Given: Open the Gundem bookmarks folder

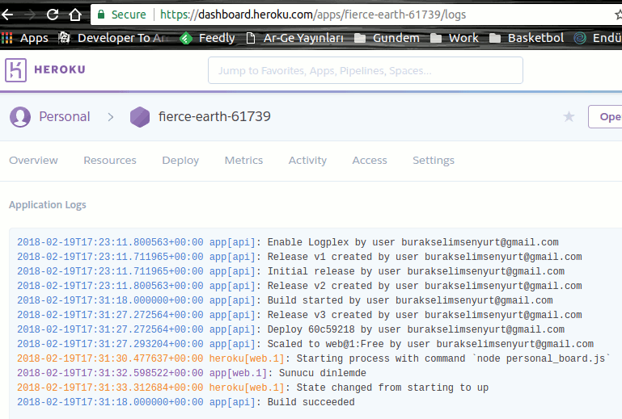Looking at the screenshot, I should pyautogui.click(x=387, y=38).
